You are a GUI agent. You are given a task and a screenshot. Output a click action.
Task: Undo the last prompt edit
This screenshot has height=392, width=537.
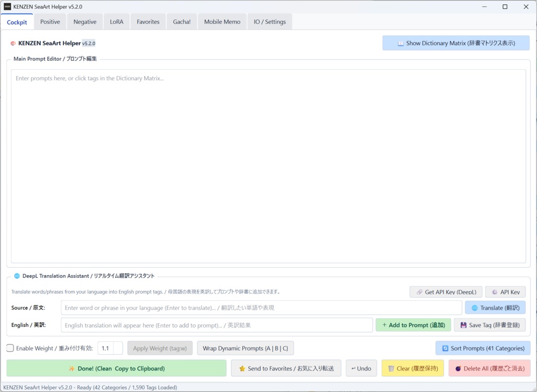coord(361,368)
